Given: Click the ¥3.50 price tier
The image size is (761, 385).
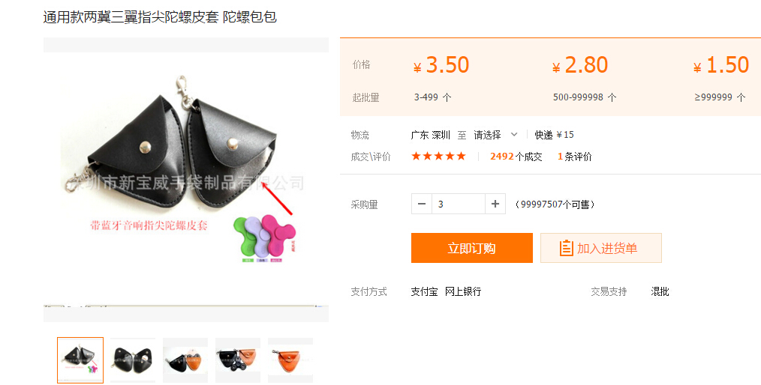Looking at the screenshot, I should pyautogui.click(x=441, y=65).
